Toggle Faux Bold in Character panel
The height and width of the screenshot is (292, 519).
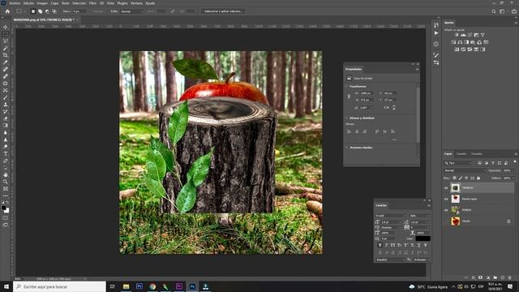pos(380,245)
